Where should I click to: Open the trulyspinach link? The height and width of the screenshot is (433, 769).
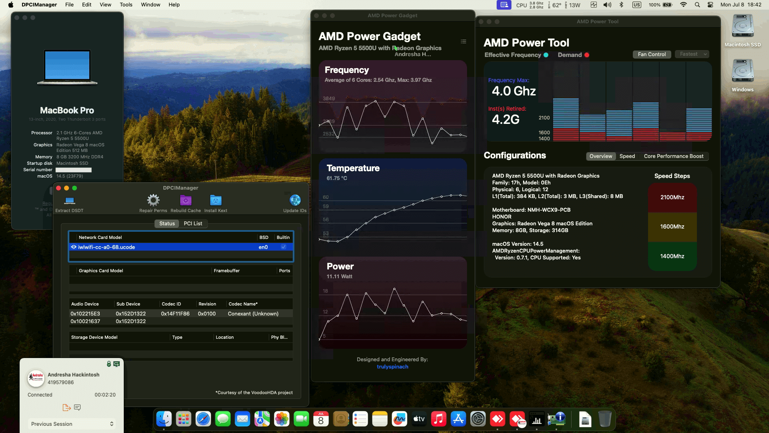pos(393,367)
